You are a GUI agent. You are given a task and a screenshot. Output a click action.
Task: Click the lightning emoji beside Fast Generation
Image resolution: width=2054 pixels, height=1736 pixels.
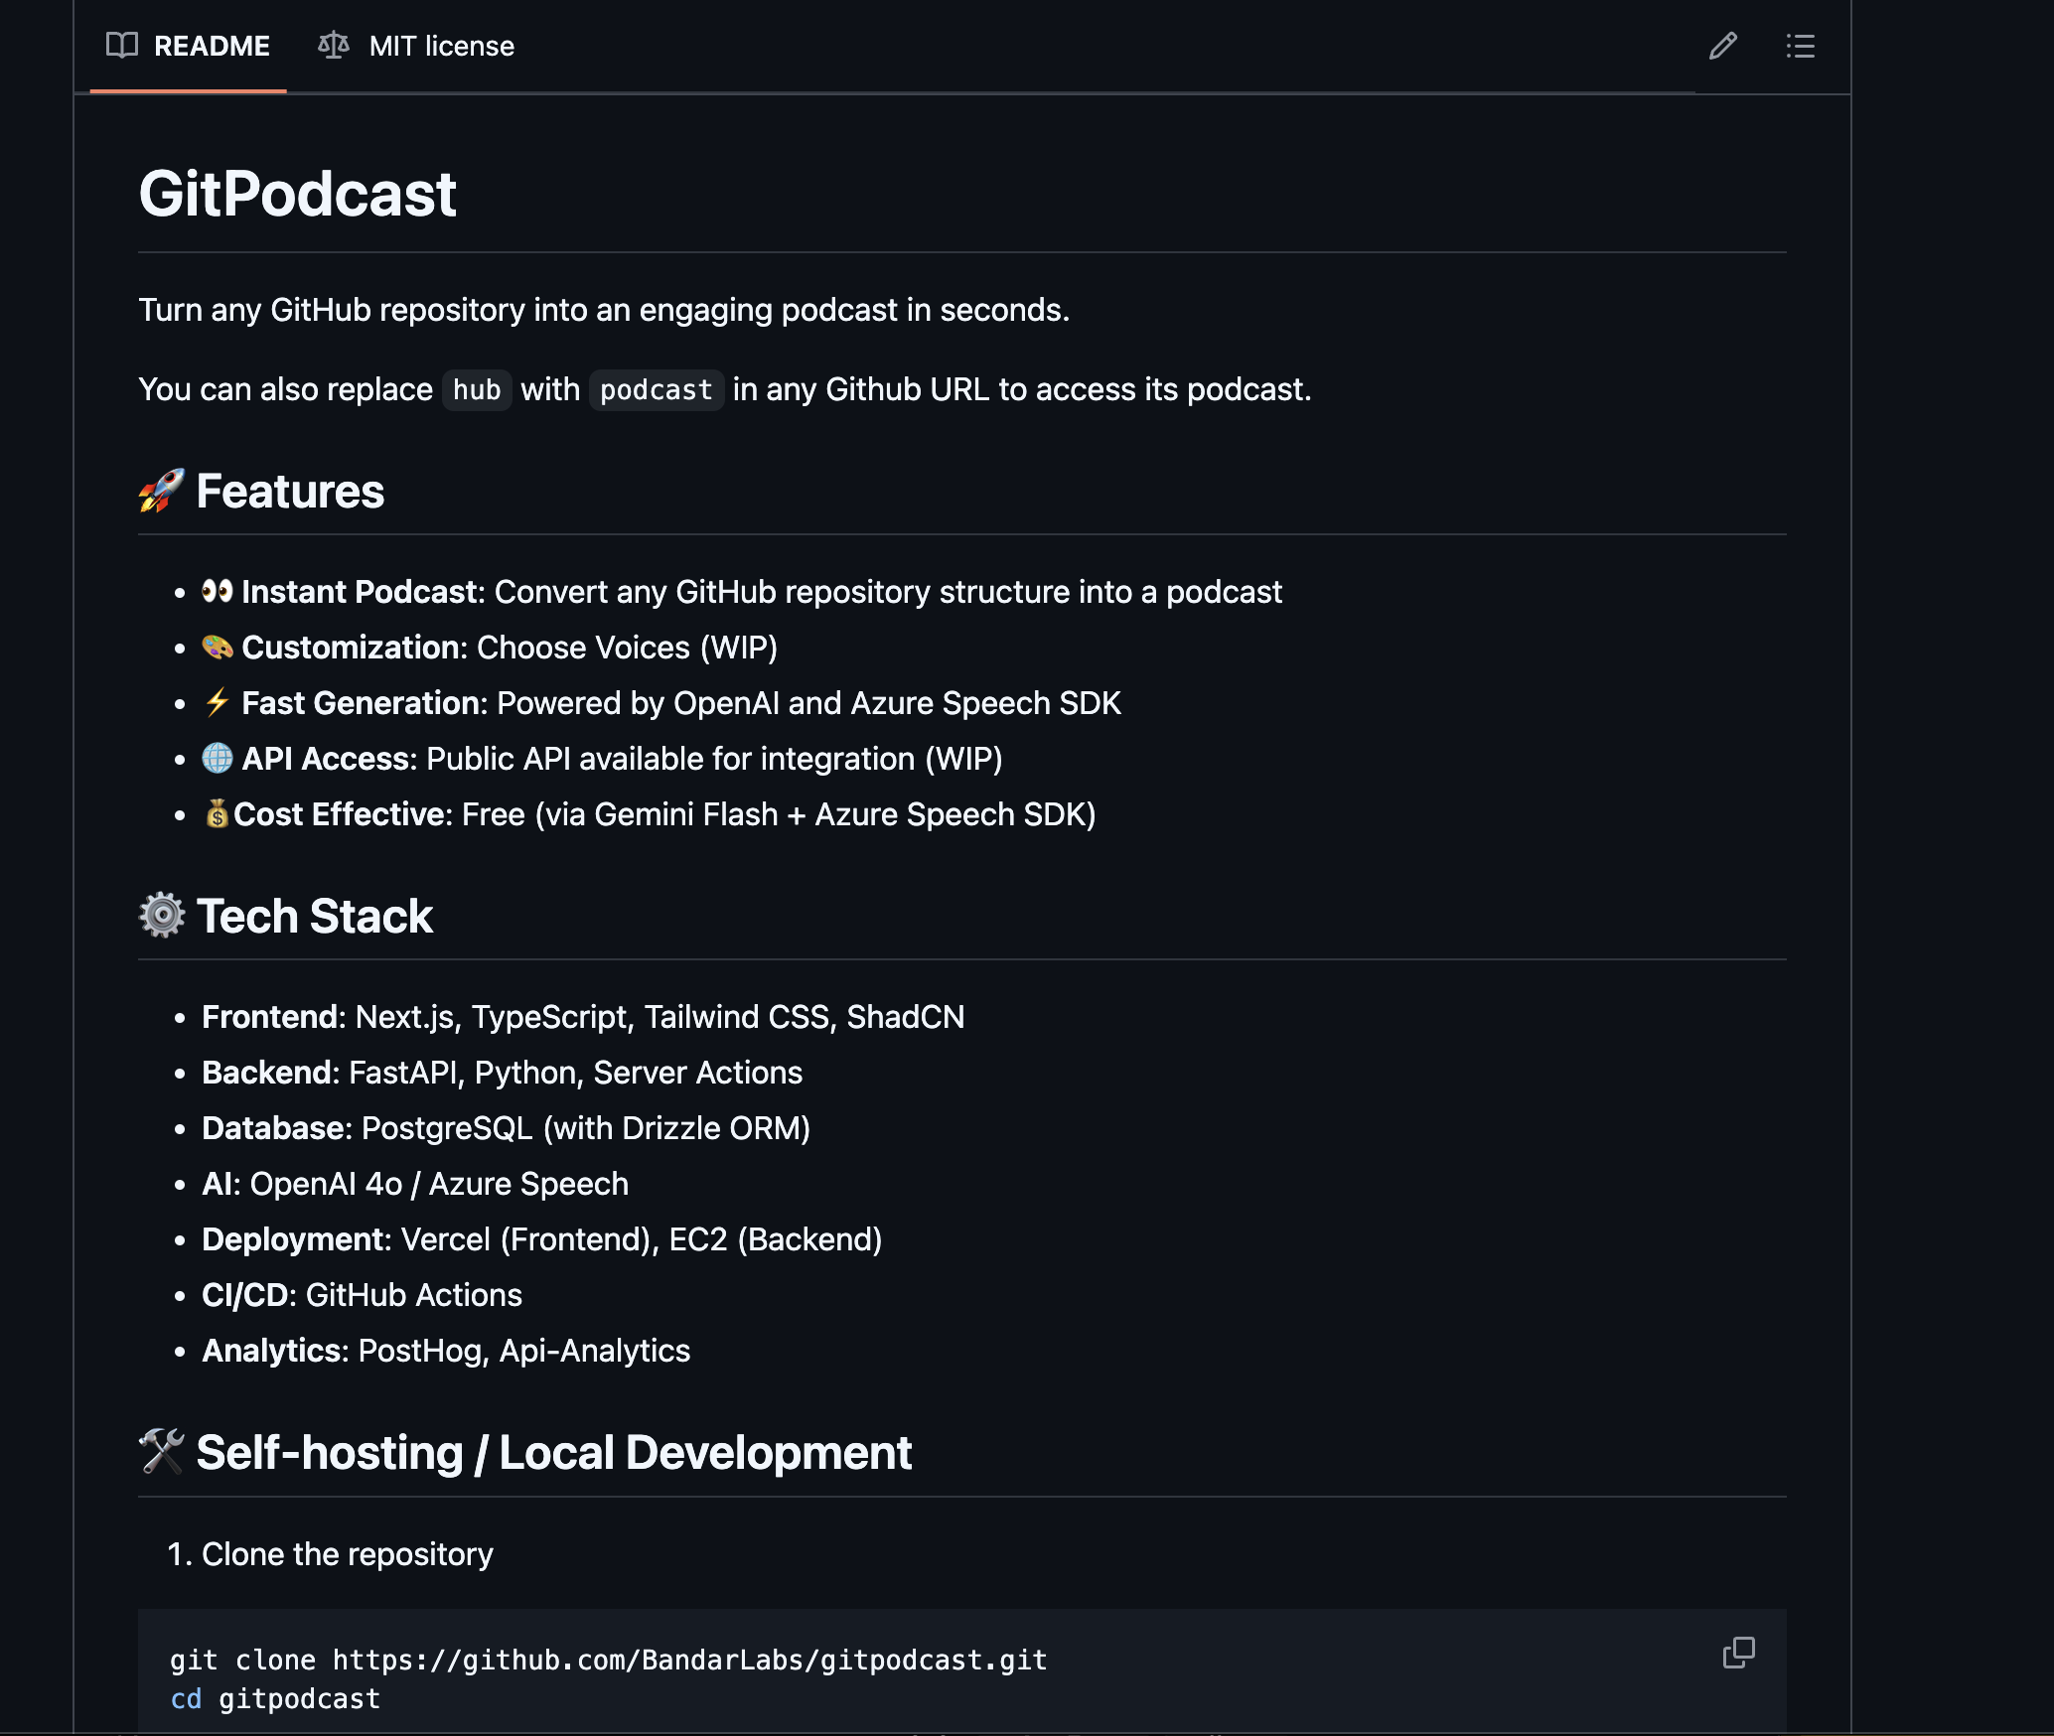coord(218,702)
